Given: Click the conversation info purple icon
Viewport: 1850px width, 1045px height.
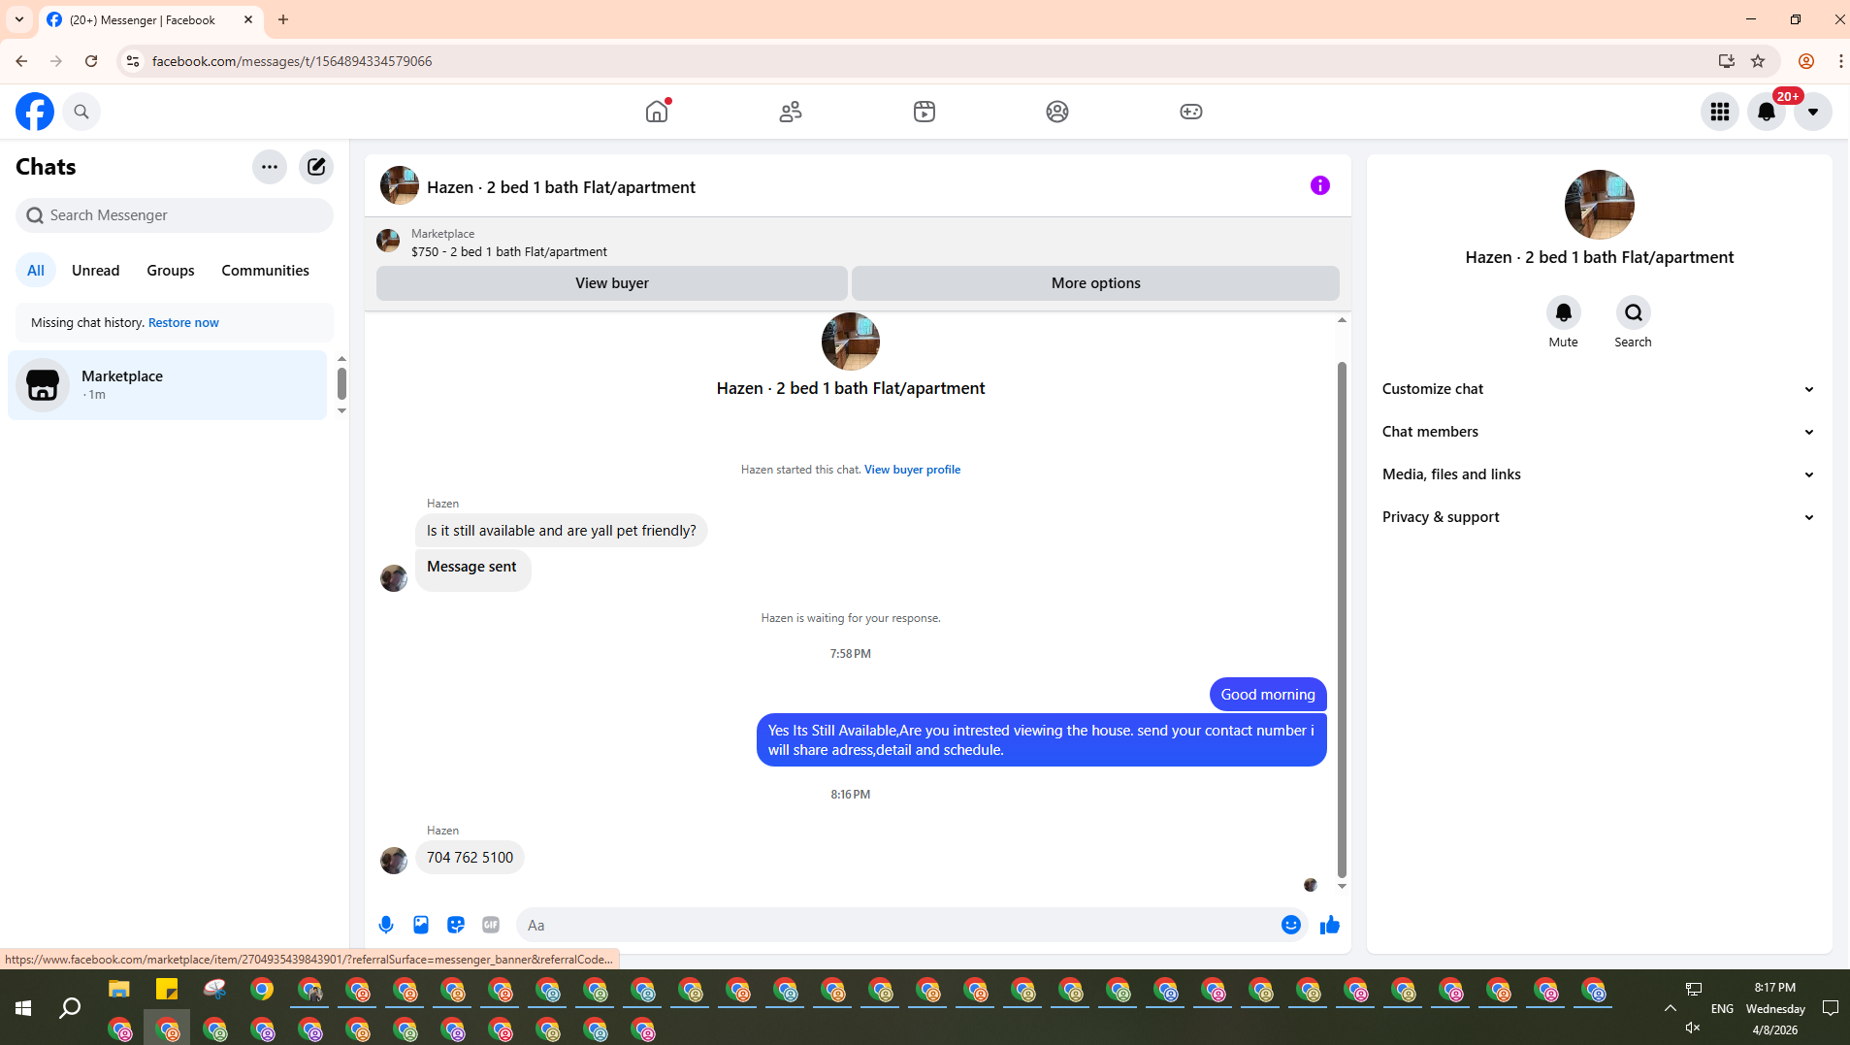Looking at the screenshot, I should (x=1319, y=185).
